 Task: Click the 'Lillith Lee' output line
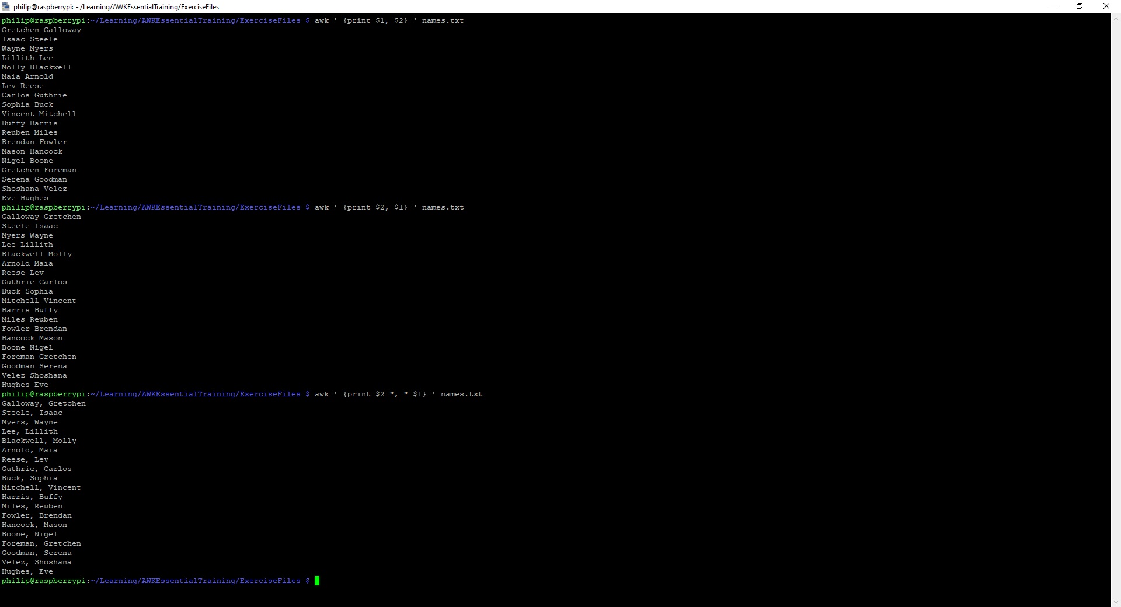pos(27,58)
